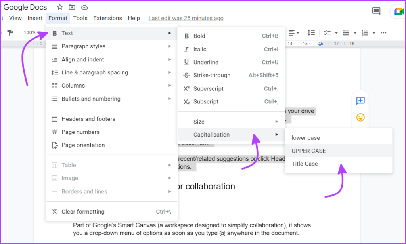Open the View menu
406x244 pixels.
point(15,18)
